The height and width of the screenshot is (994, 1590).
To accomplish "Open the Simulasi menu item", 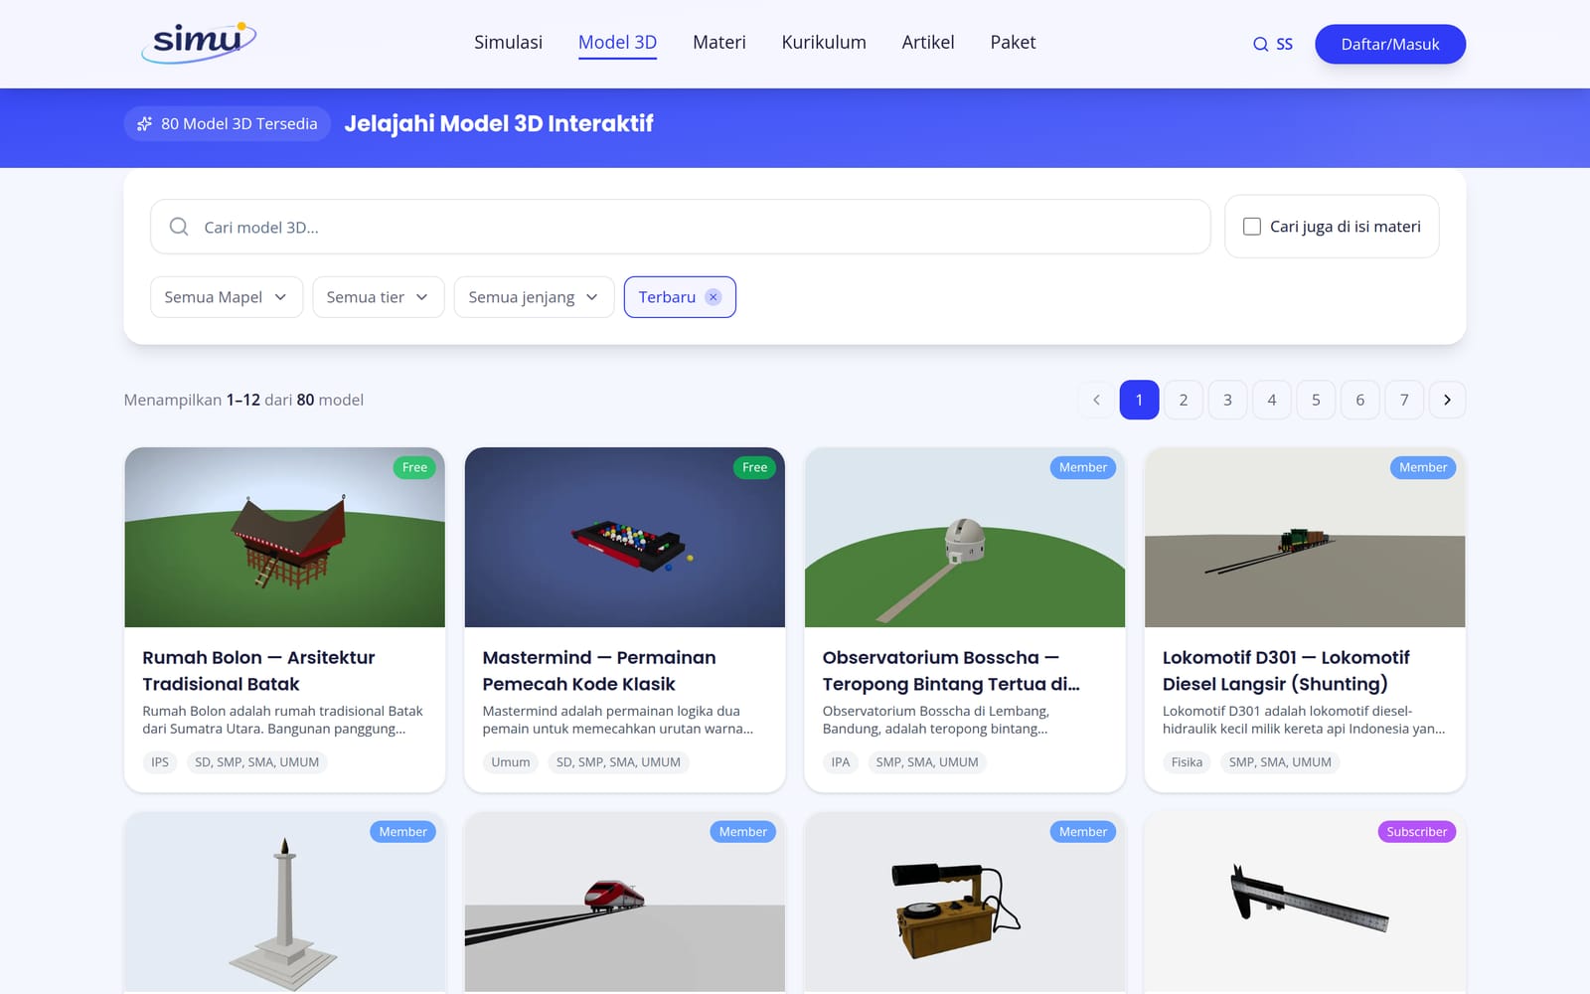I will (508, 42).
